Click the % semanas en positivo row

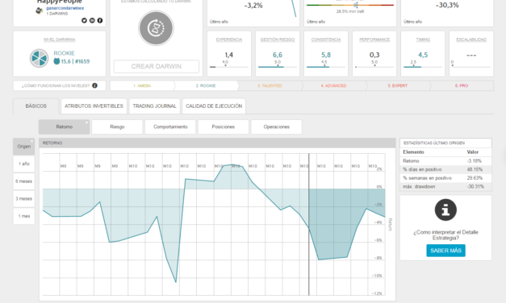coord(445,178)
